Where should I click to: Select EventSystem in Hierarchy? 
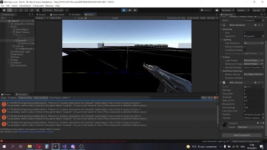[20, 65]
